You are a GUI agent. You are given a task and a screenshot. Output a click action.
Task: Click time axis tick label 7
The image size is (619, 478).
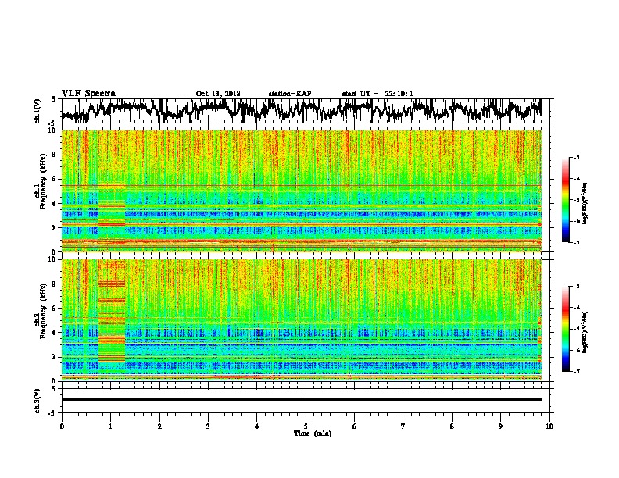(x=403, y=426)
